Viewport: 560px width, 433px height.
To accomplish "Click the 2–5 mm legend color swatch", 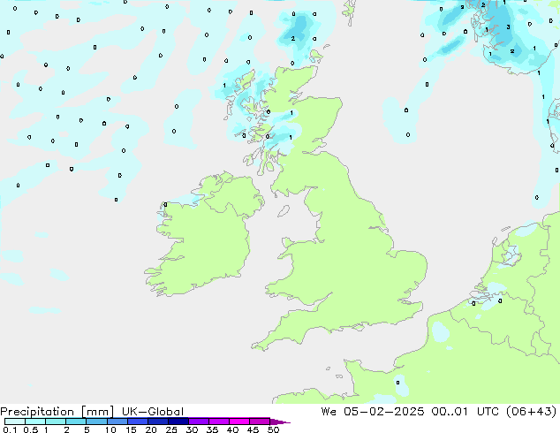I will (x=76, y=422).
